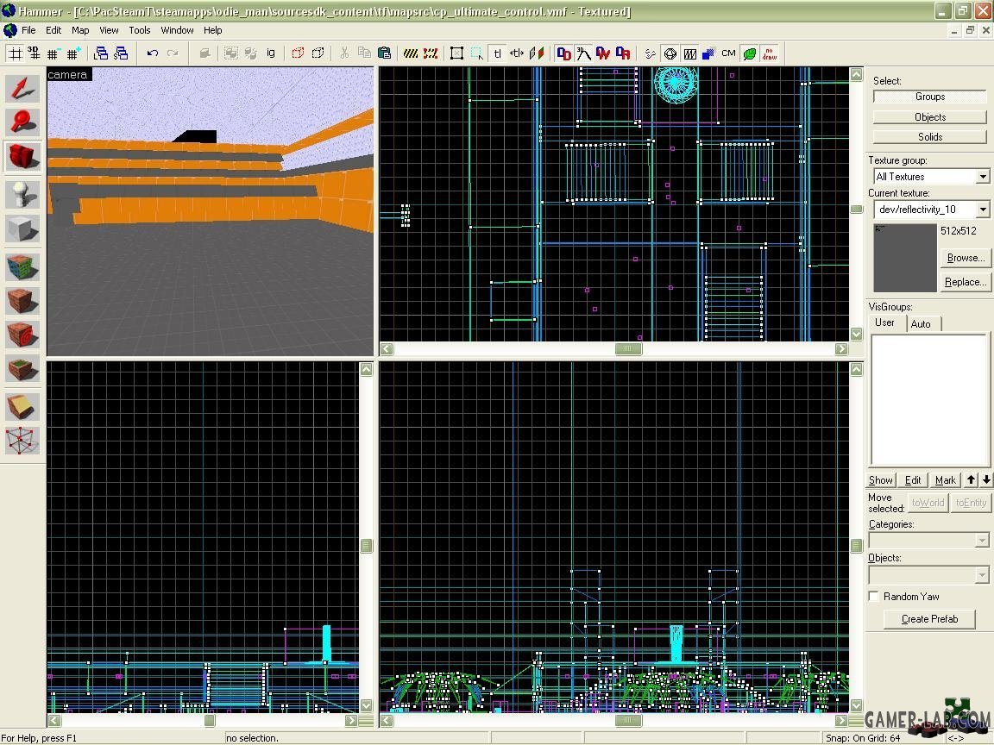This screenshot has width=994, height=745.
Task: Click the Redo arrow
Action: (x=173, y=53)
